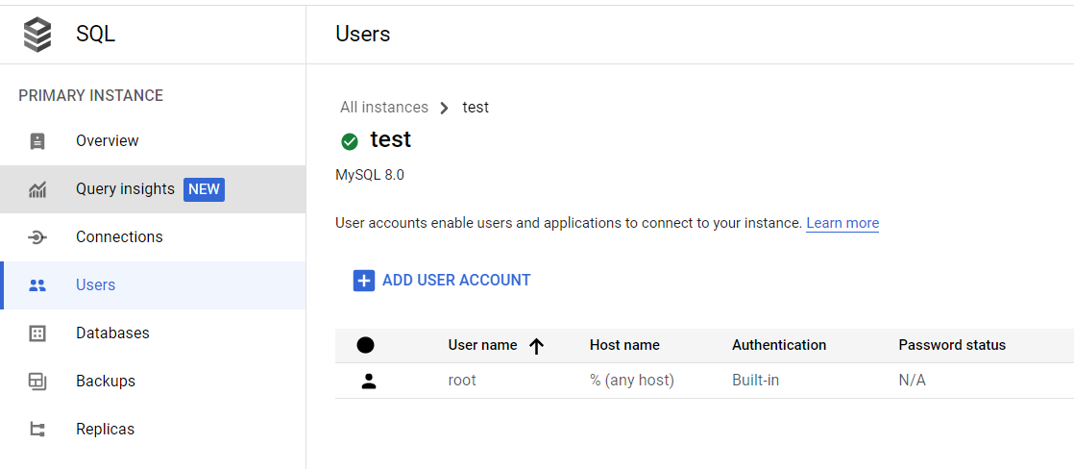Viewport: 1074px width, 469px height.
Task: Click the MySQL 8.0 version text
Action: 370,176
